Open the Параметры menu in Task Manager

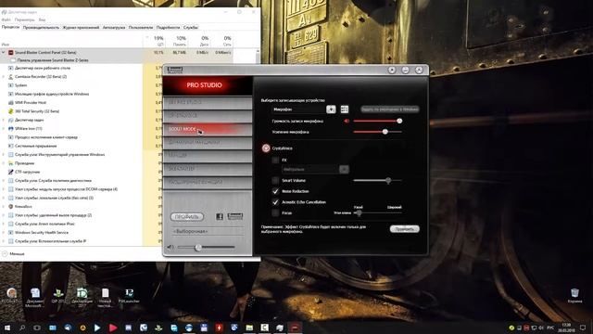click(25, 19)
